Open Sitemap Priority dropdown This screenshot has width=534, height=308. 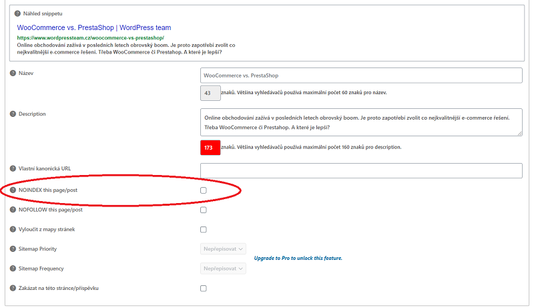tap(223, 249)
